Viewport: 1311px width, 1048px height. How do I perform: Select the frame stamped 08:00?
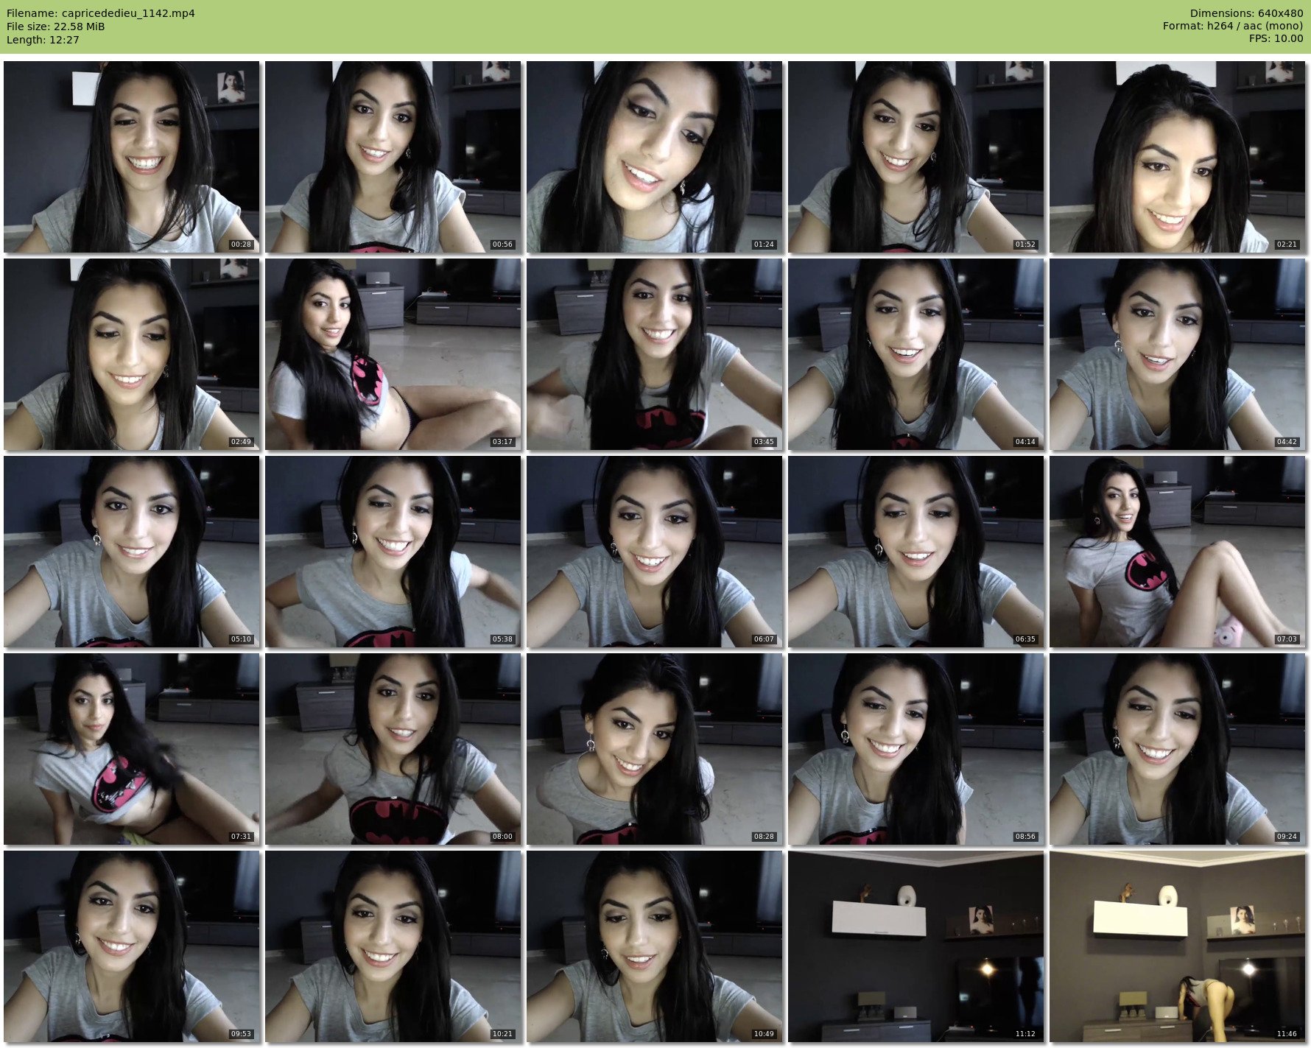[393, 749]
